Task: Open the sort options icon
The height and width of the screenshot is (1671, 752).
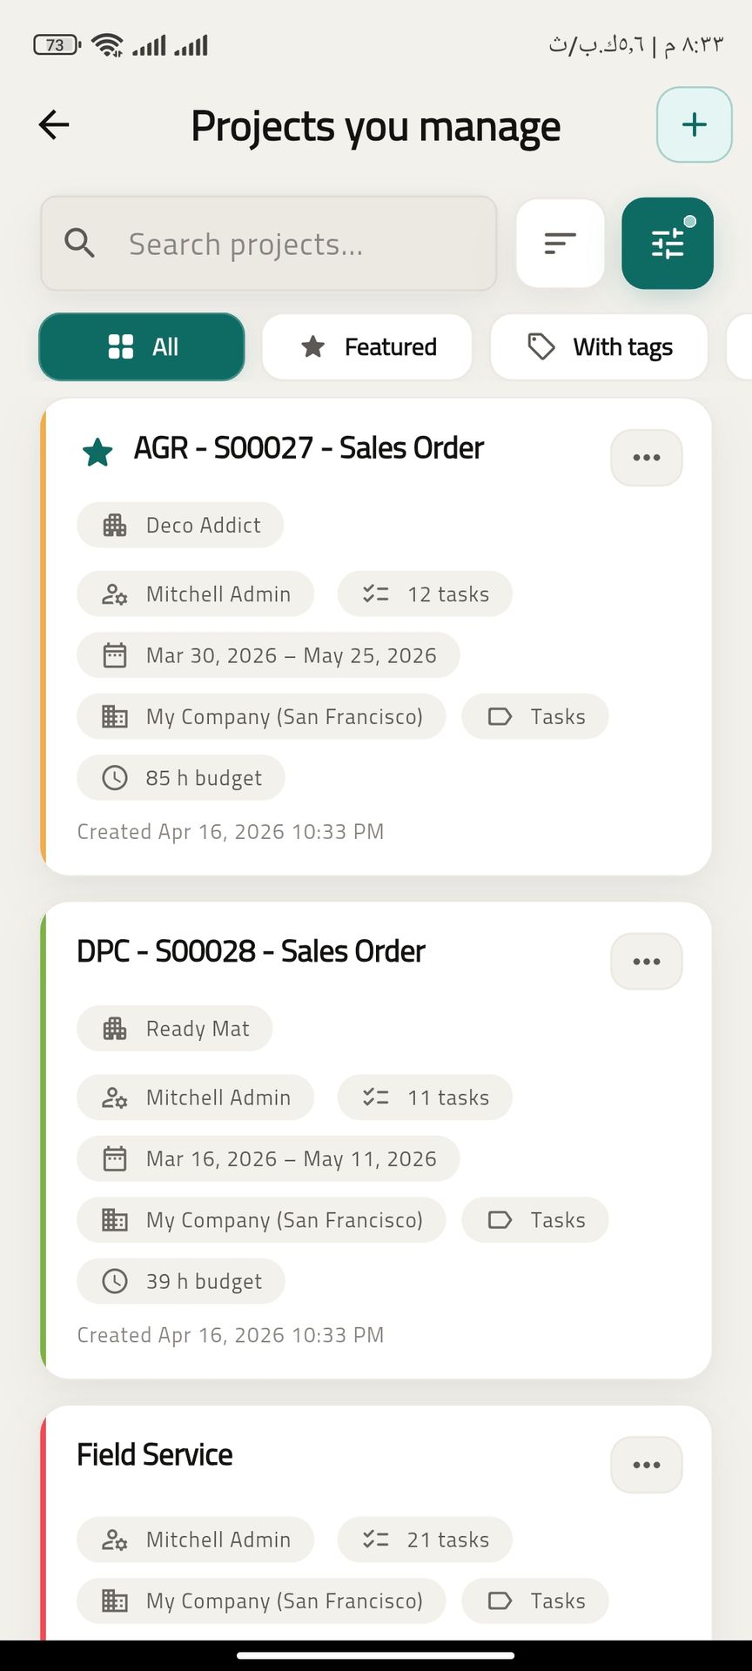Action: click(x=560, y=244)
